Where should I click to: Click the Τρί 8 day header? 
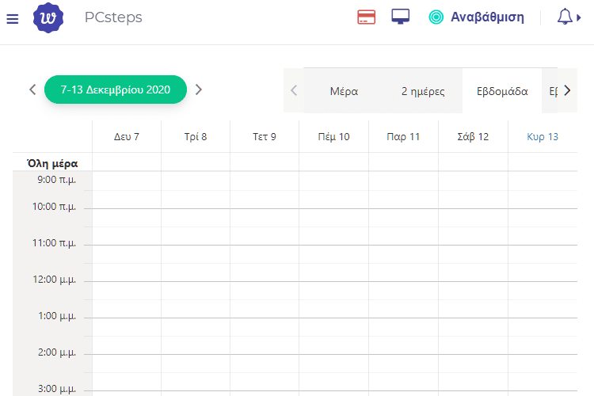pyautogui.click(x=196, y=137)
